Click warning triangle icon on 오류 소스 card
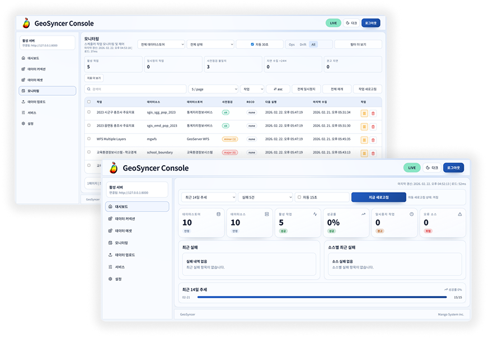This screenshot has width=488, height=338. point(460,214)
